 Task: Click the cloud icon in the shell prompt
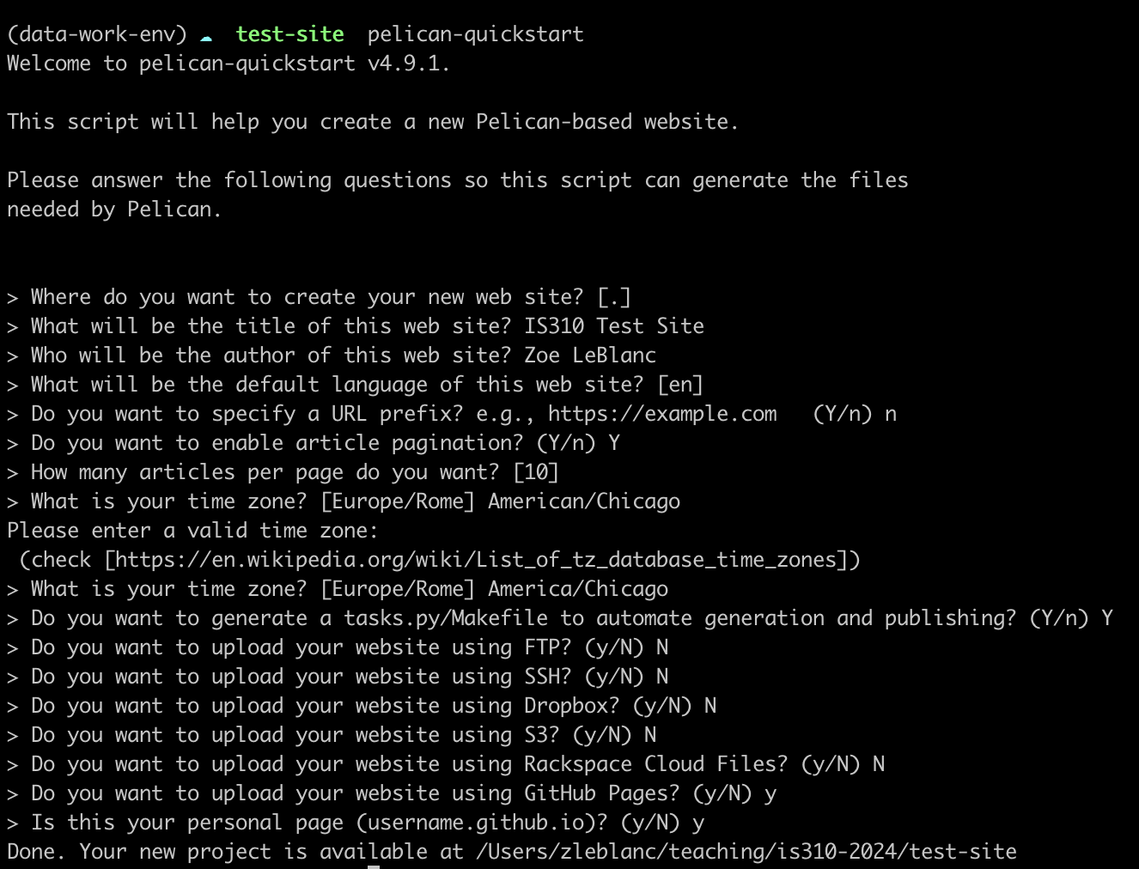click(x=205, y=37)
